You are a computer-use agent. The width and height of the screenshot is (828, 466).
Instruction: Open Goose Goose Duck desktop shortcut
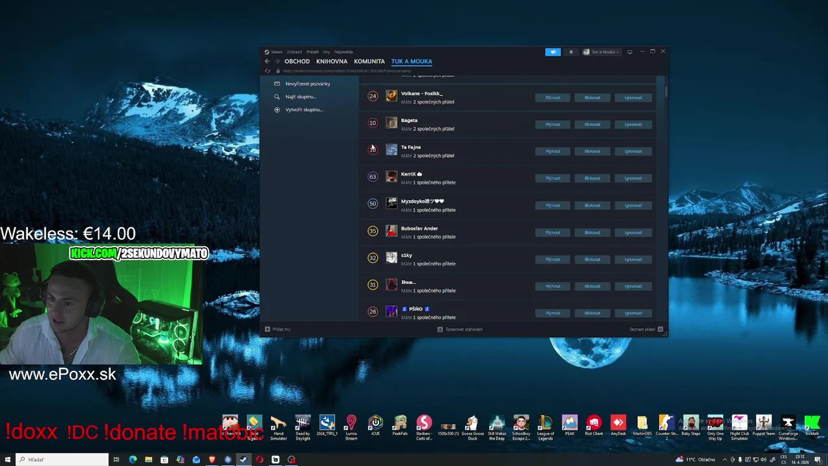tap(473, 428)
